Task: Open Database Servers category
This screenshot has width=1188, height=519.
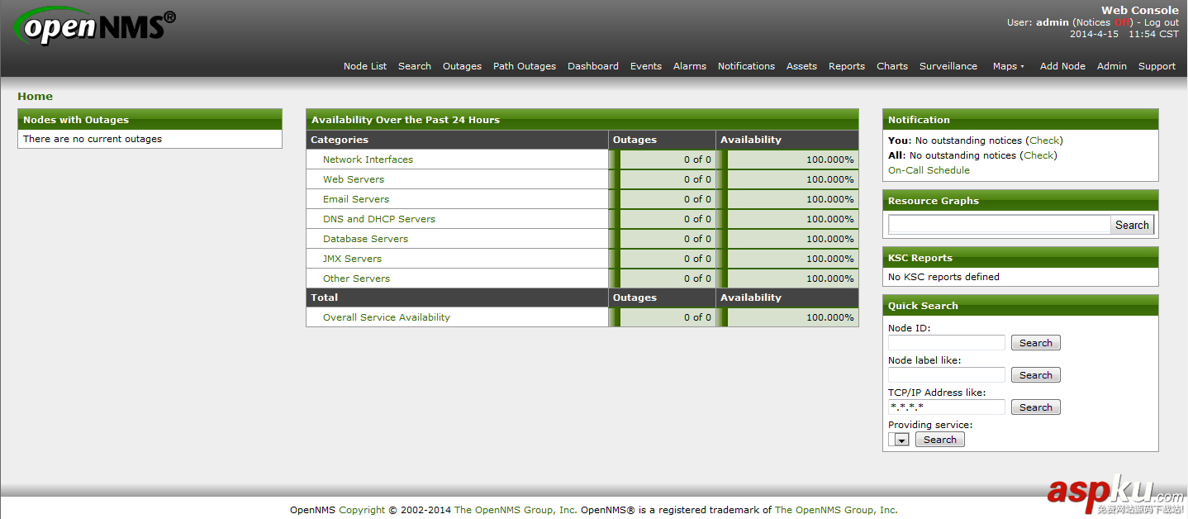Action: point(365,239)
